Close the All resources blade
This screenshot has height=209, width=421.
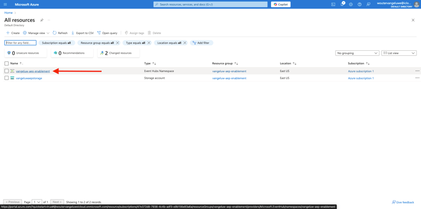413,20
